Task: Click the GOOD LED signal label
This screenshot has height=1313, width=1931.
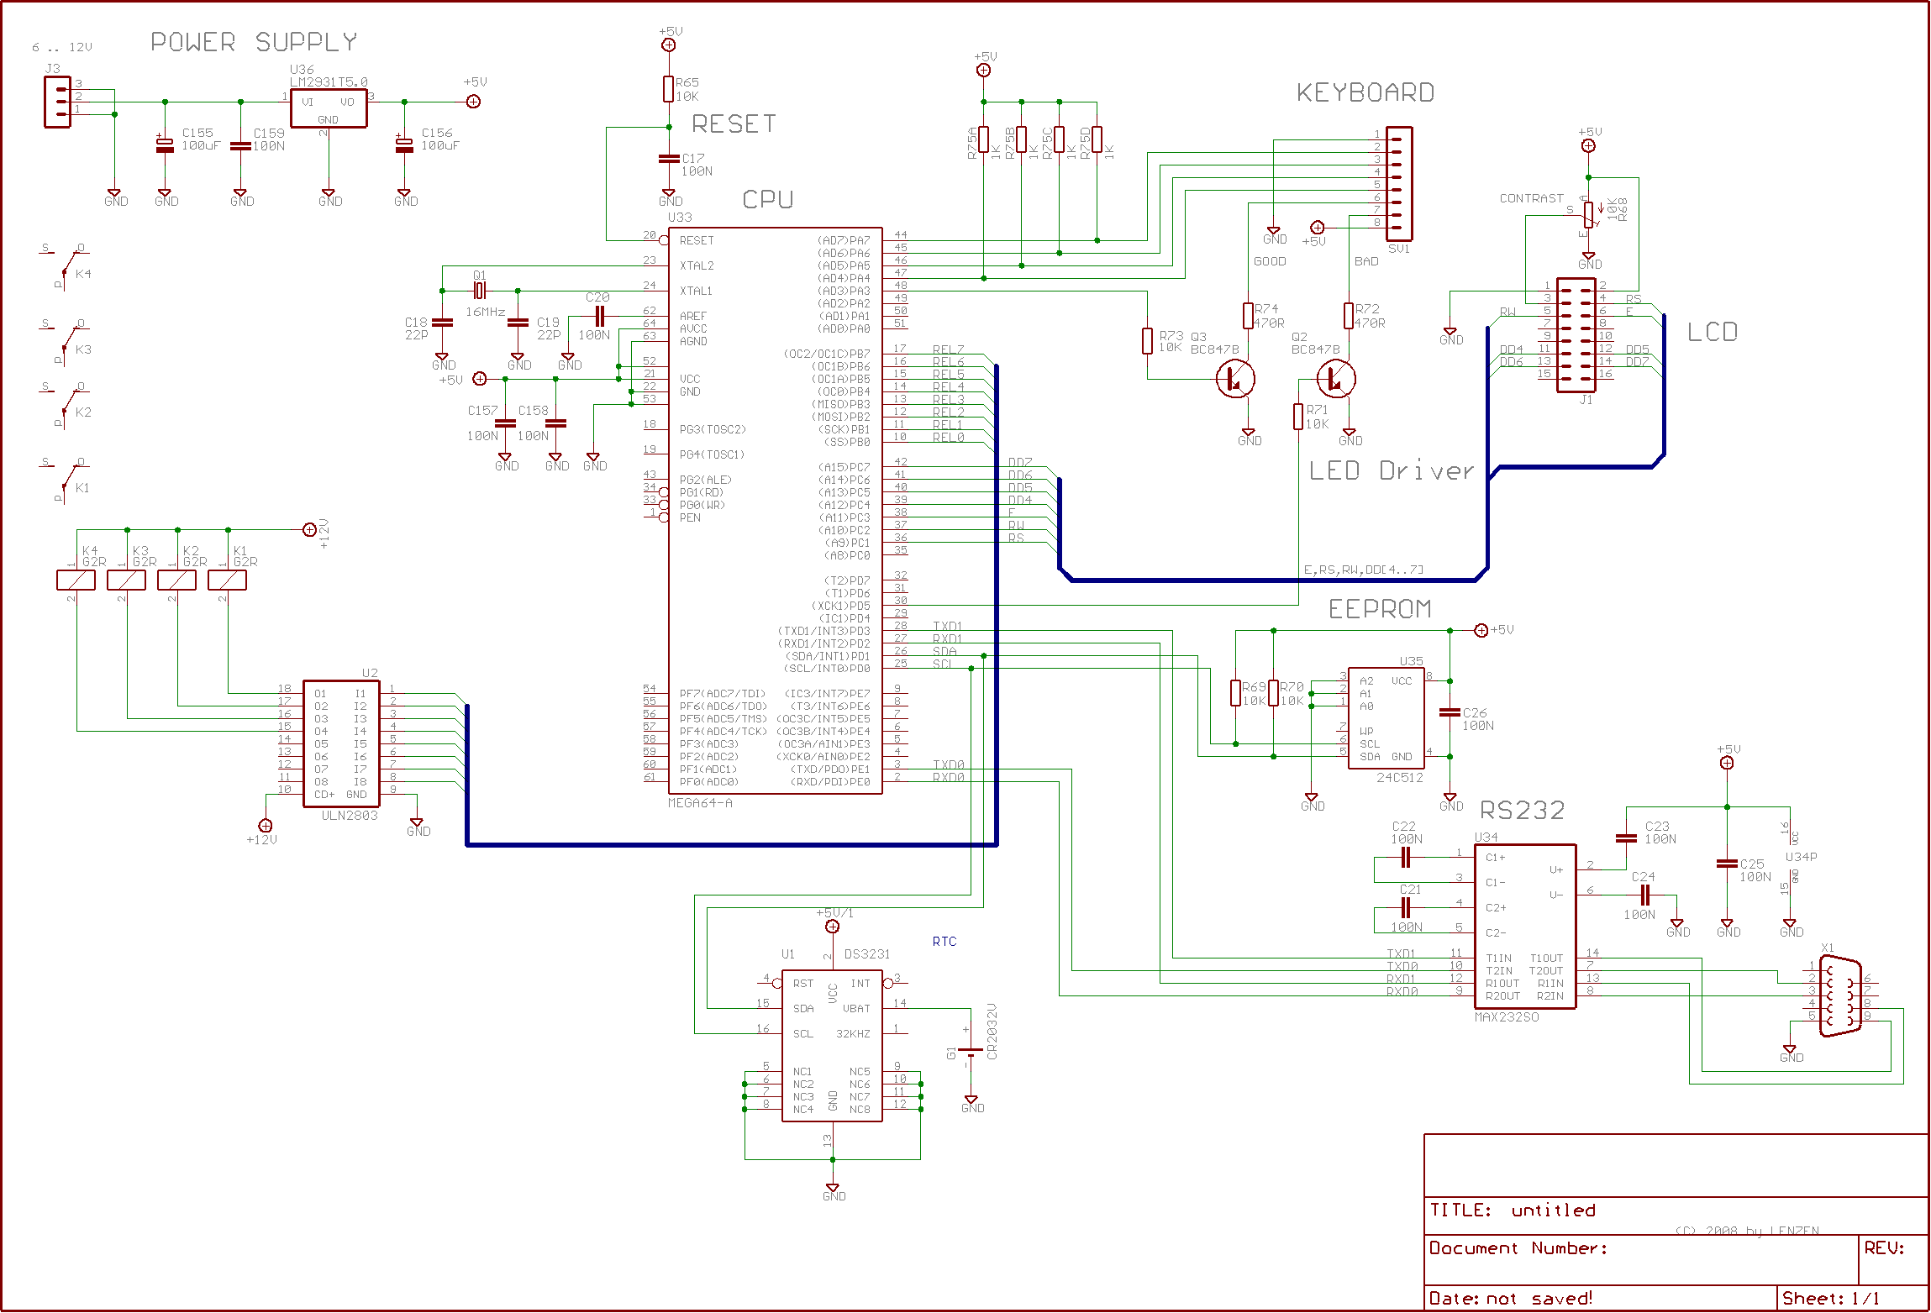Action: point(1270,261)
